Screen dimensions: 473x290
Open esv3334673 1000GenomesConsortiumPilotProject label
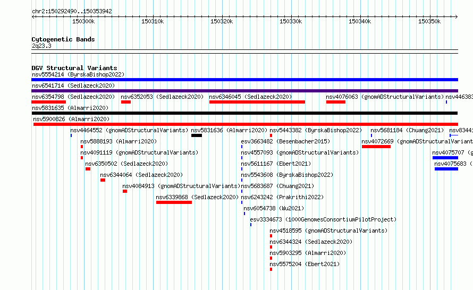pyautogui.click(x=323, y=219)
